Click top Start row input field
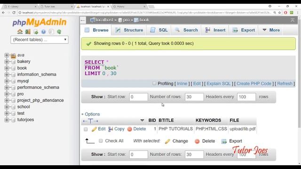Viewport: 301px width, 169px height. [x=138, y=97]
